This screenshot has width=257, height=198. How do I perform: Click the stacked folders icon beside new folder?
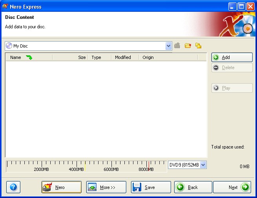point(198,46)
